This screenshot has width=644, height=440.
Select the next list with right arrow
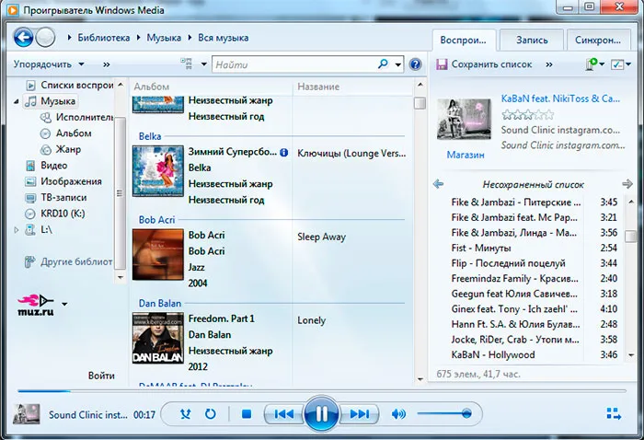627,184
